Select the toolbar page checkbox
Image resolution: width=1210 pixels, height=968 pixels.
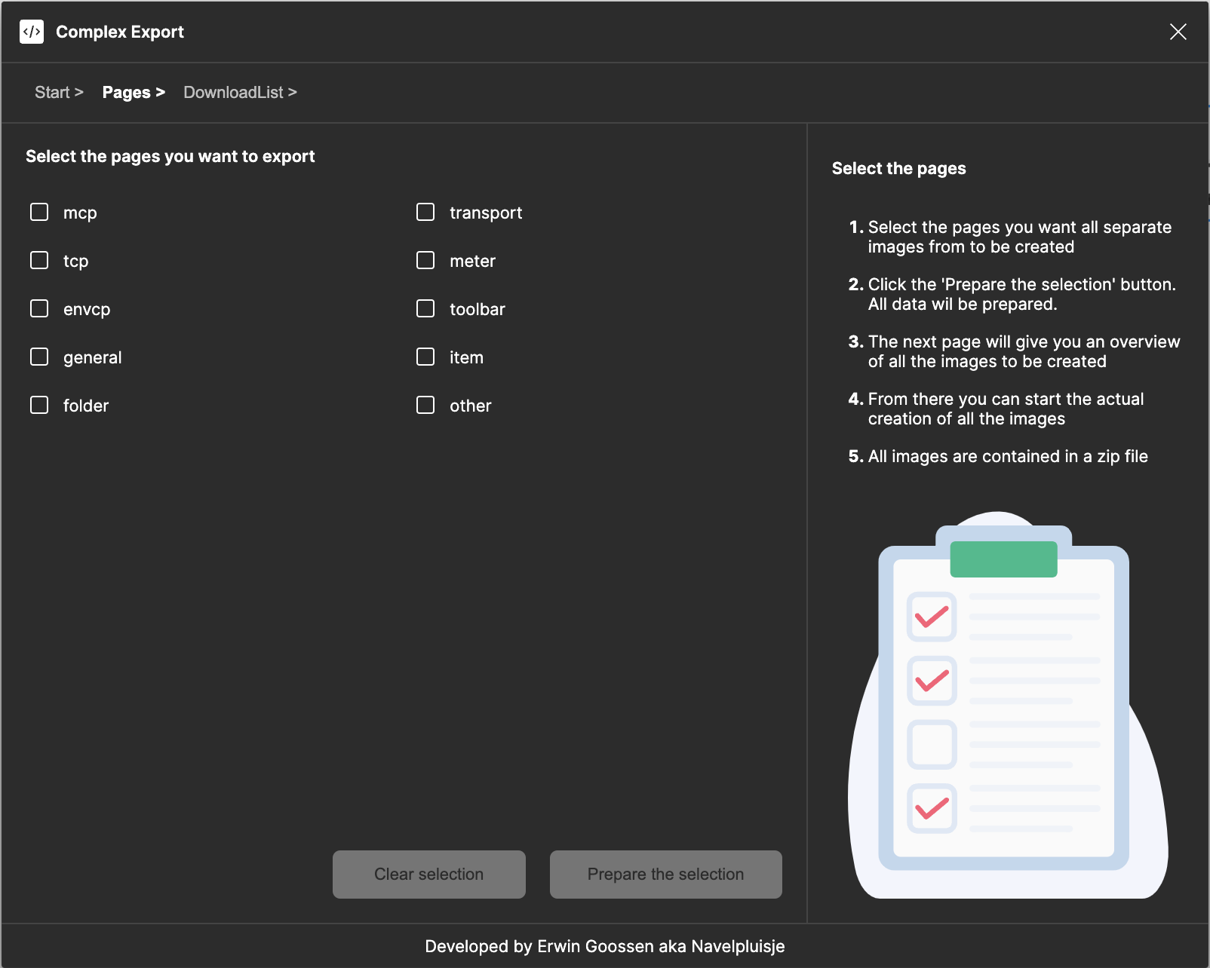pos(425,308)
